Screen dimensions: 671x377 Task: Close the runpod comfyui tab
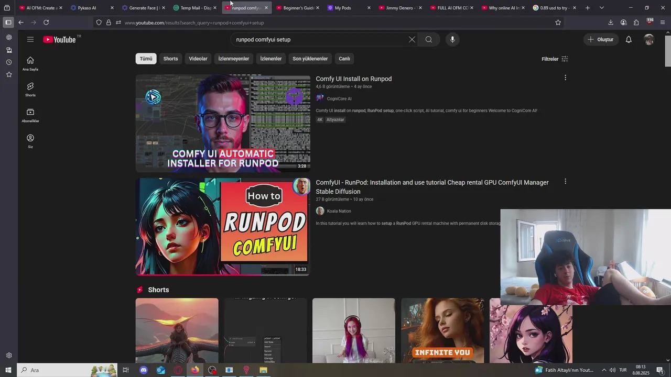click(266, 8)
